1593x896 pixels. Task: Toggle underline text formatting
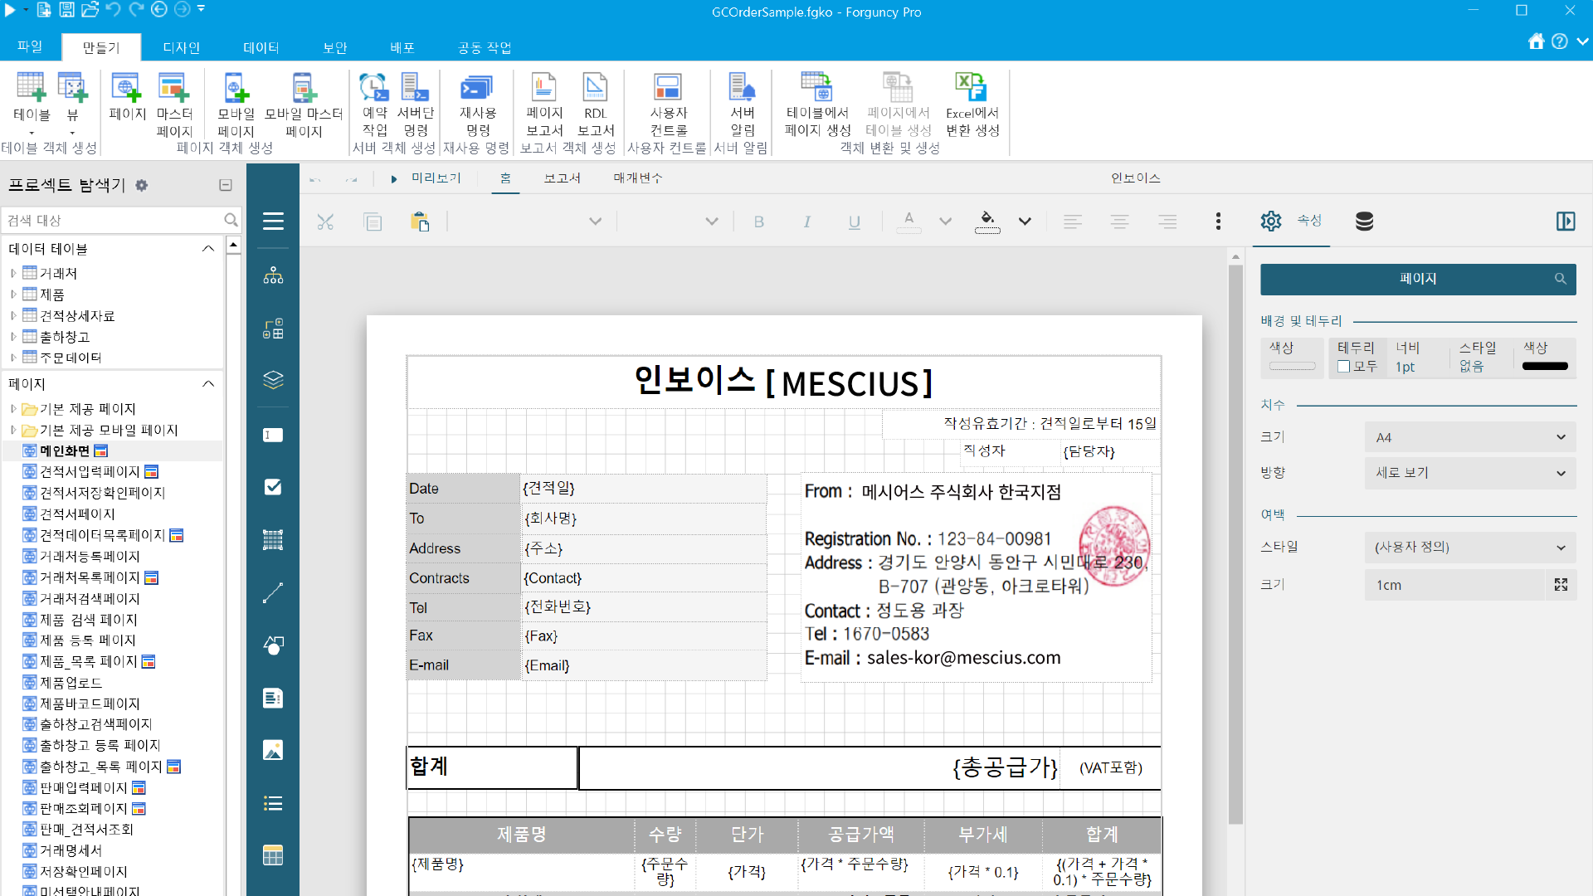click(855, 222)
